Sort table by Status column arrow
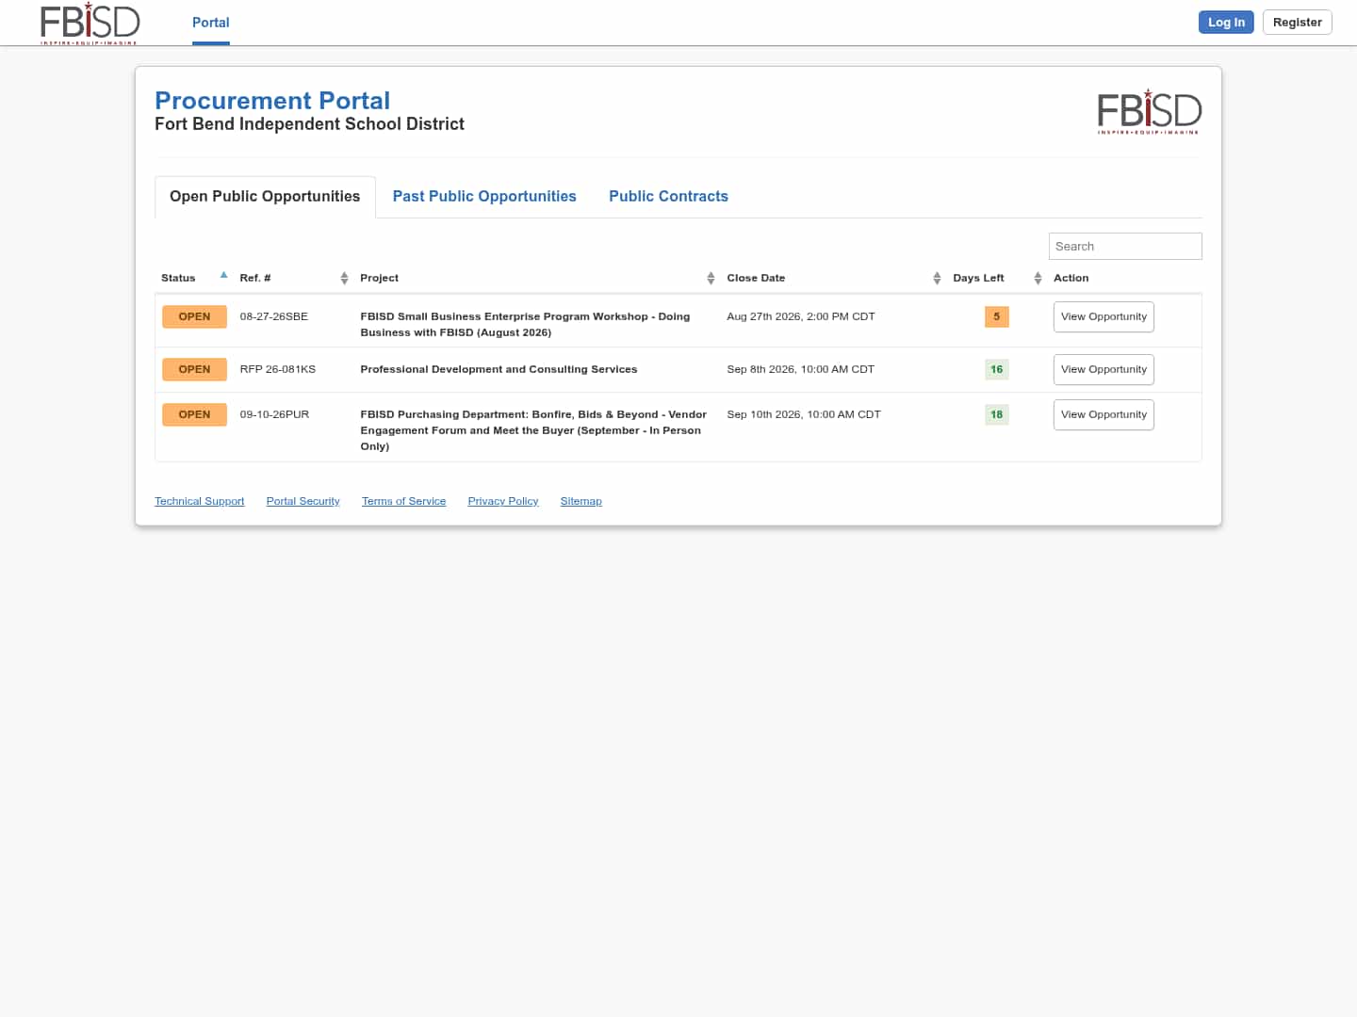This screenshot has height=1017, width=1357. [x=223, y=275]
